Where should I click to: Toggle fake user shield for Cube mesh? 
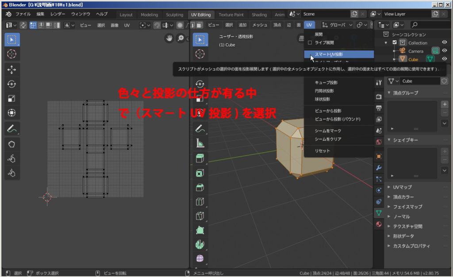click(x=444, y=81)
